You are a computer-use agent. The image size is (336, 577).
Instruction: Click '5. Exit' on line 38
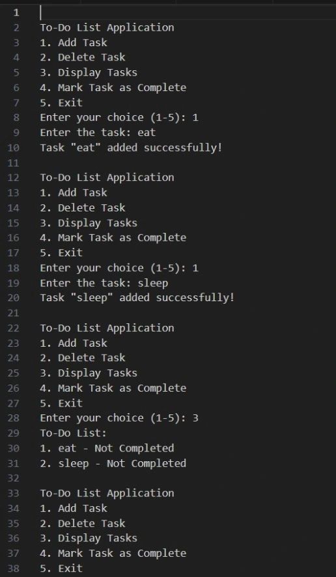(61, 568)
